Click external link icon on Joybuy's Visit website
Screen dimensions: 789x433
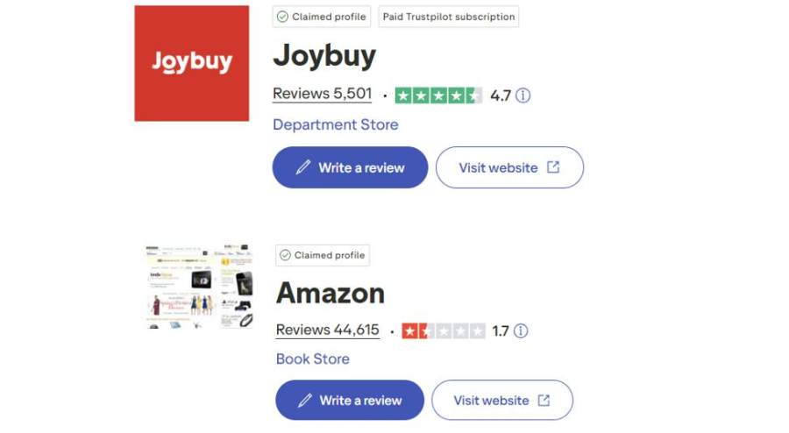tap(553, 167)
